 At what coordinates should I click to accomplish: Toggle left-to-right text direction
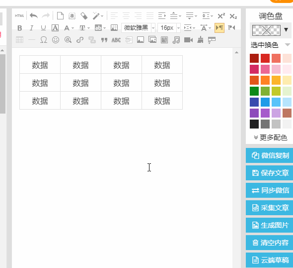(220, 28)
